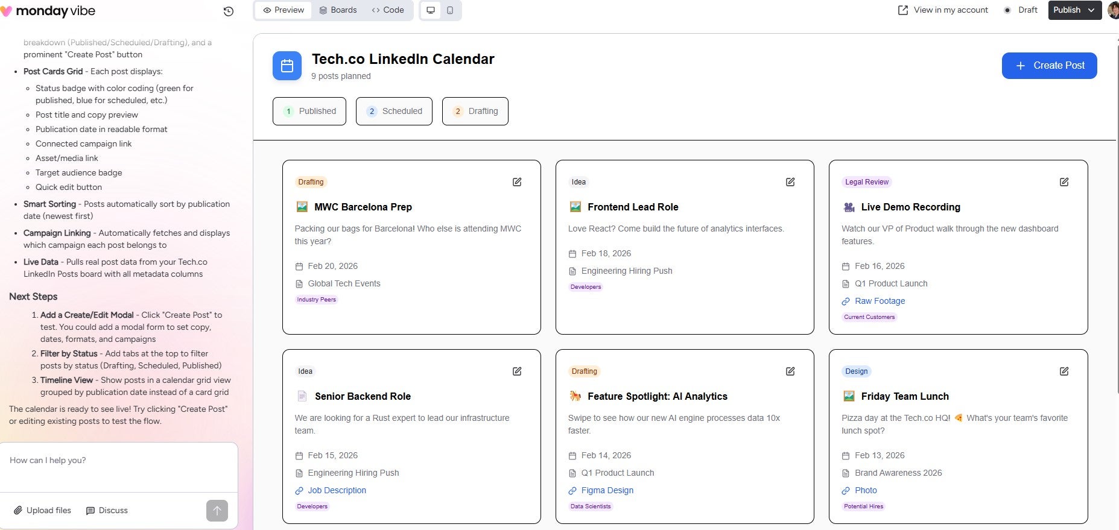This screenshot has height=530, width=1119.
Task: Send the chat message arrow button
Action: pyautogui.click(x=217, y=511)
